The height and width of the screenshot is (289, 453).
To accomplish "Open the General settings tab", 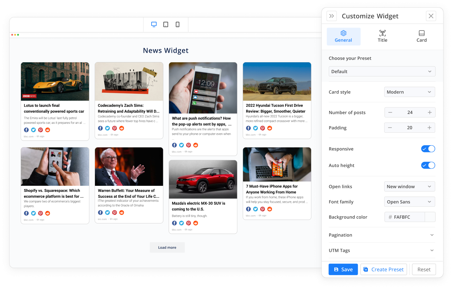I will click(x=343, y=36).
